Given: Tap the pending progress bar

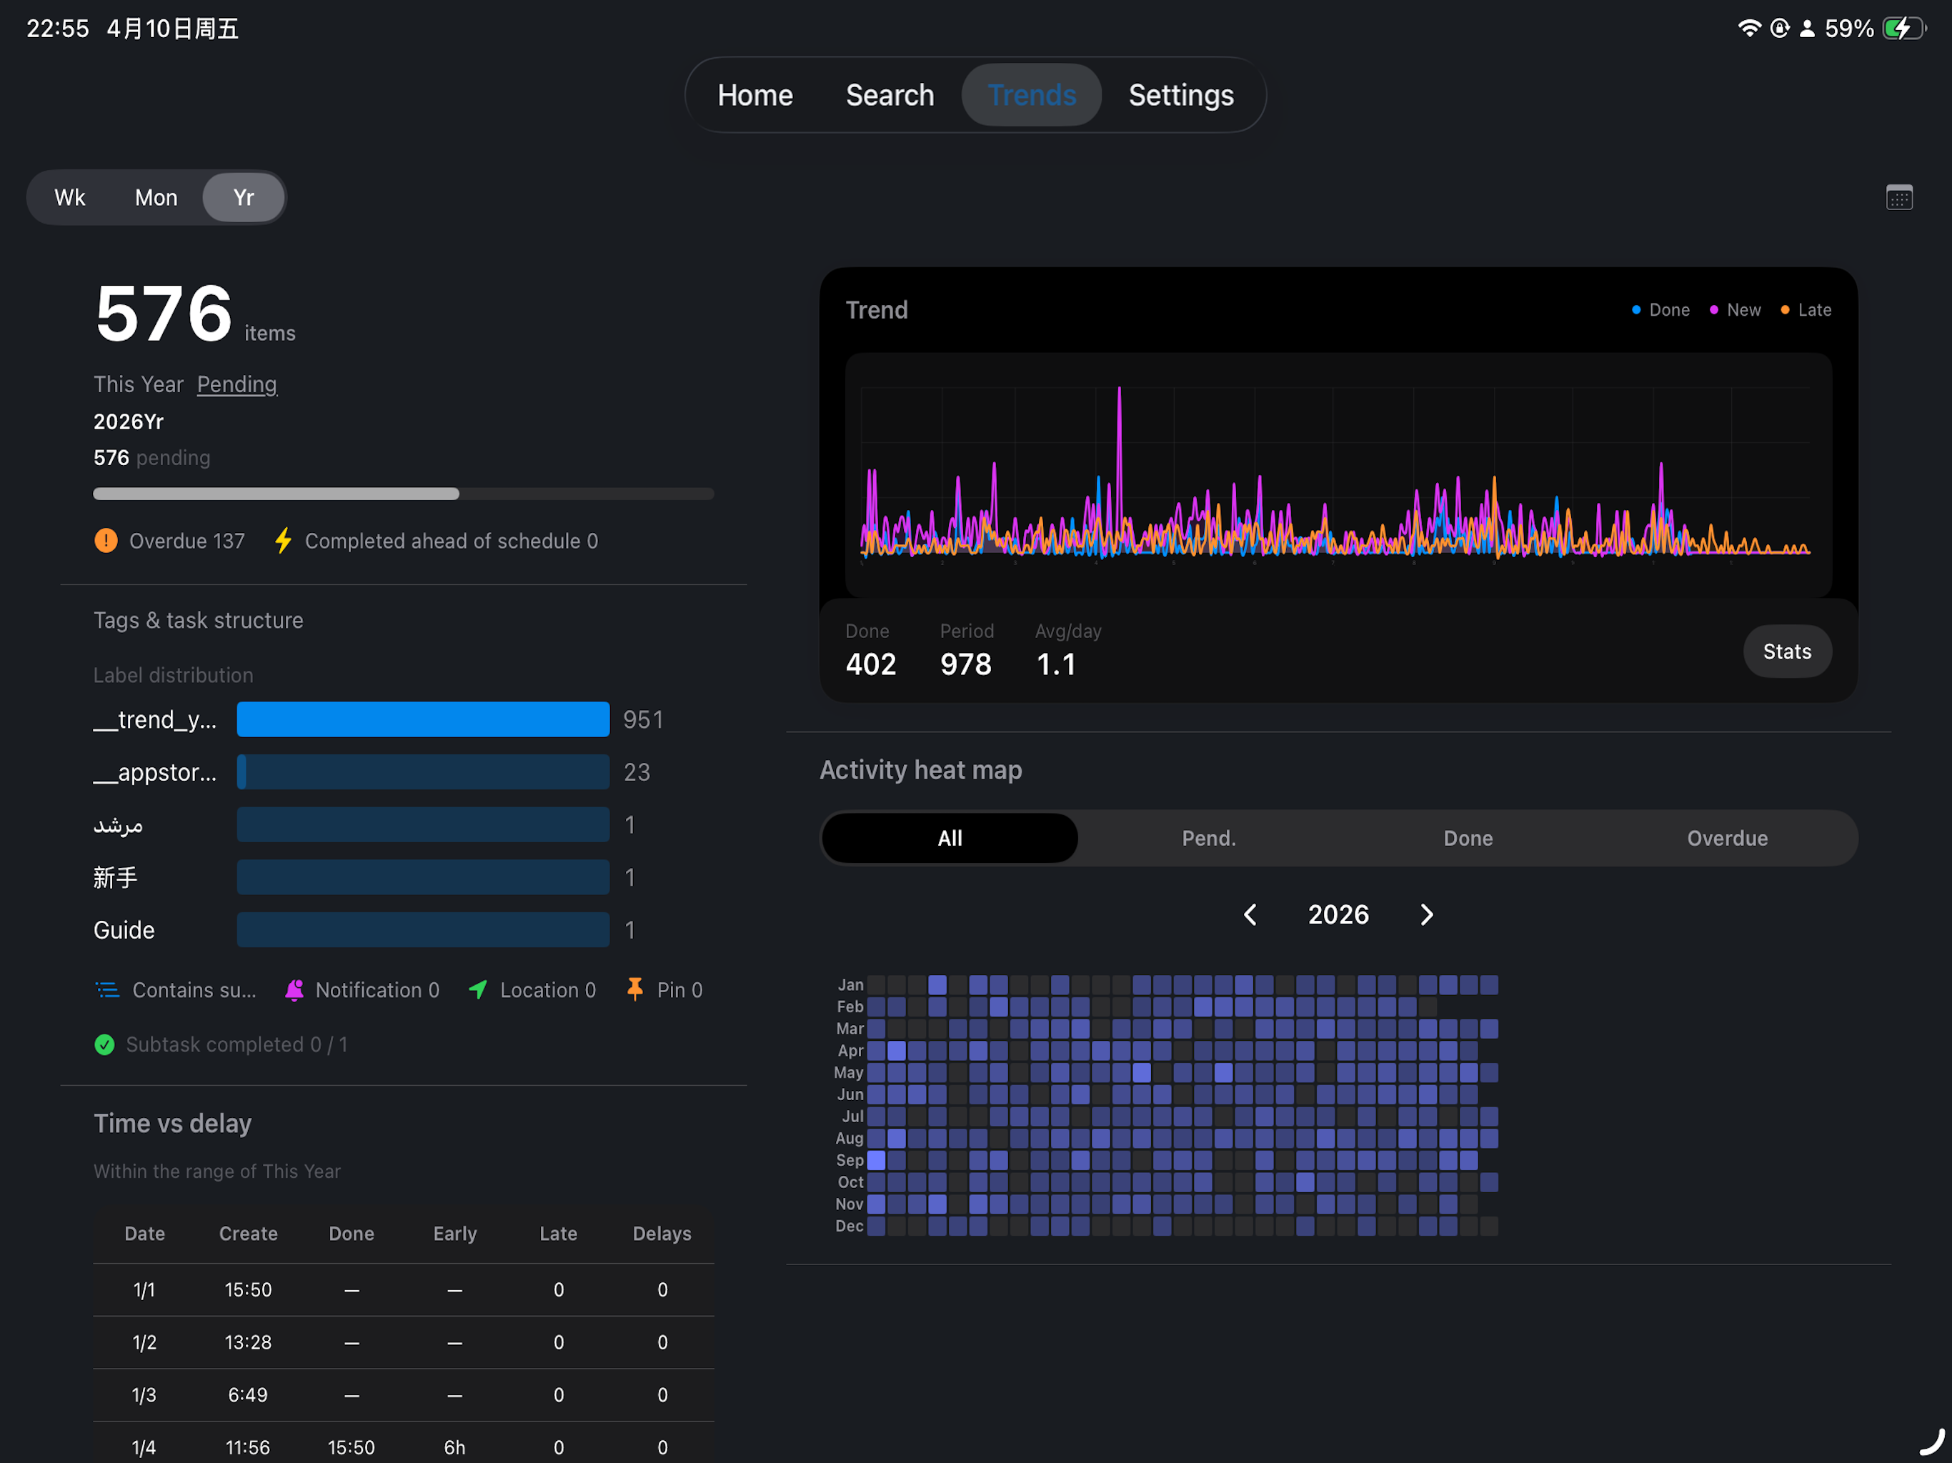Looking at the screenshot, I should (x=403, y=494).
